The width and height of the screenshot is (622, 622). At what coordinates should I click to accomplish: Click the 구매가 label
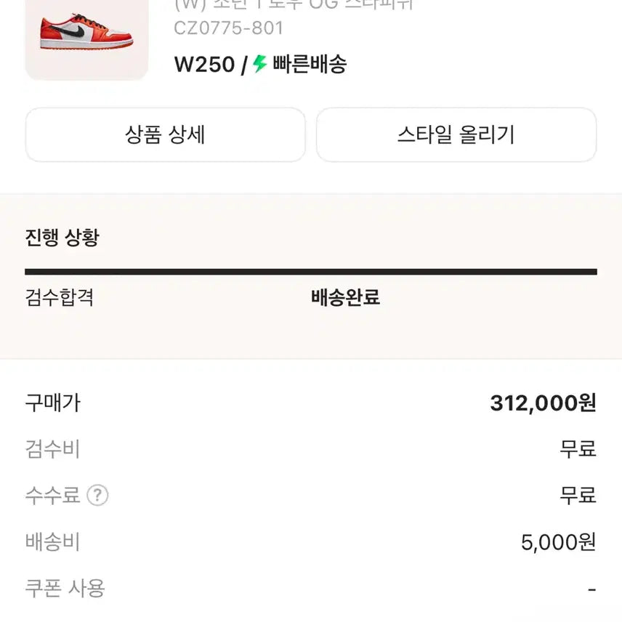tap(52, 403)
